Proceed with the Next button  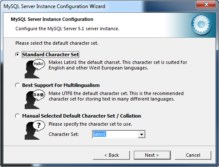(152, 155)
